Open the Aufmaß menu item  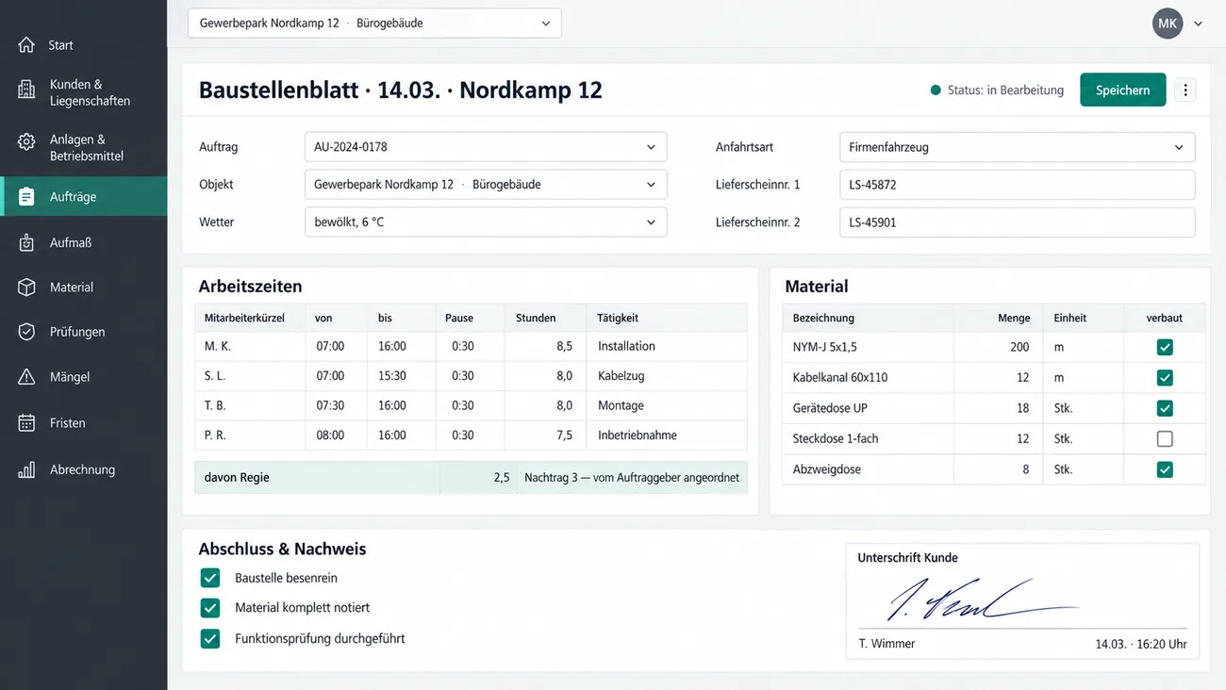tap(84, 242)
